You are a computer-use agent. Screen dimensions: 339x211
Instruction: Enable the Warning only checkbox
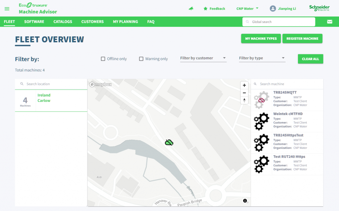click(141, 59)
